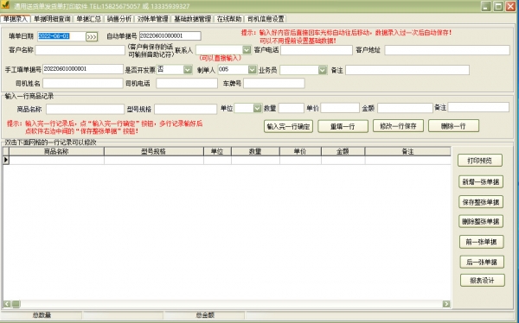Click the 数量 input field
Screen dimensions: 519x323
(292, 108)
